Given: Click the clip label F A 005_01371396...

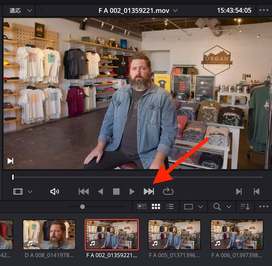Looking at the screenshot, I should (x=174, y=255).
